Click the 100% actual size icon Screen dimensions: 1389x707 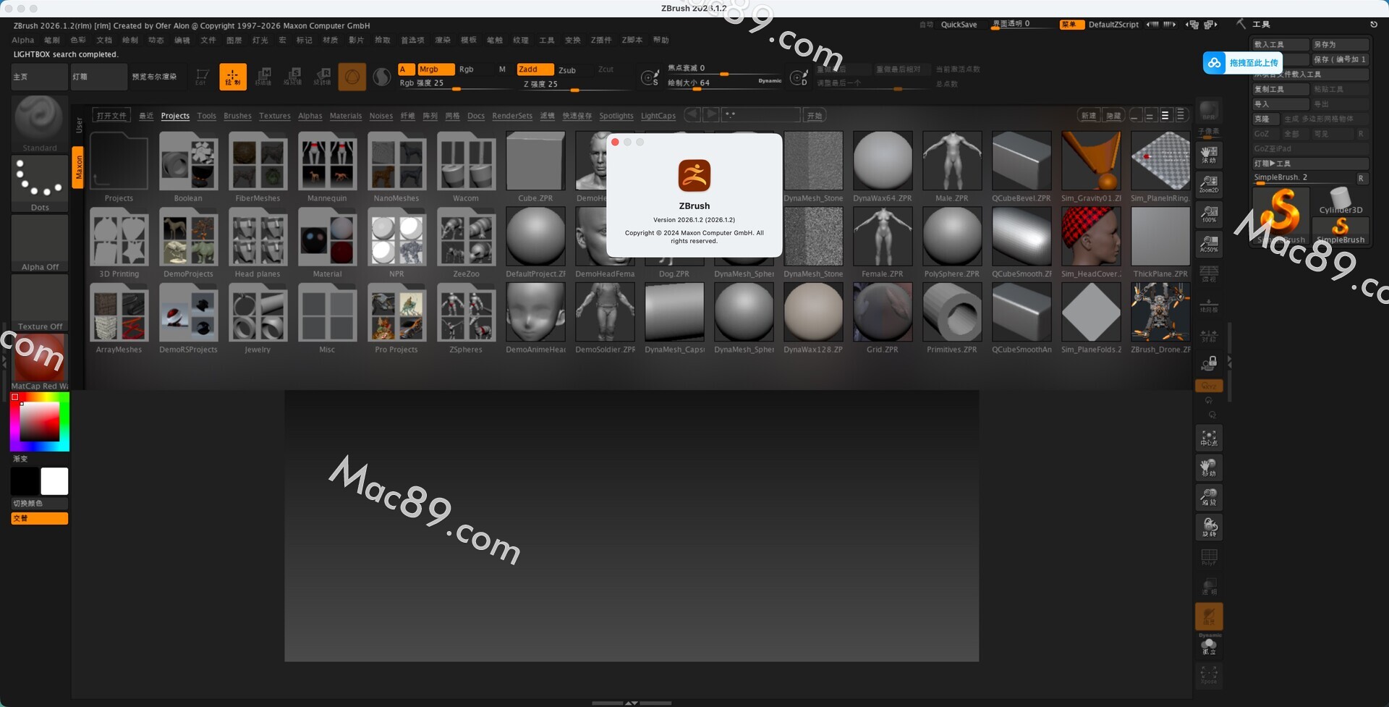point(1208,213)
